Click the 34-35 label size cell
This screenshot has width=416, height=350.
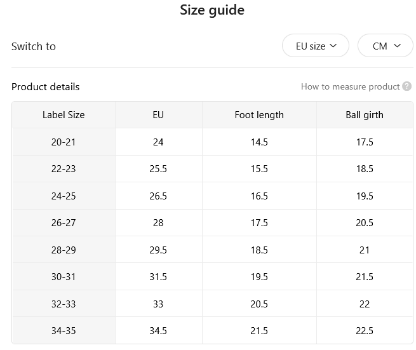tap(64, 330)
